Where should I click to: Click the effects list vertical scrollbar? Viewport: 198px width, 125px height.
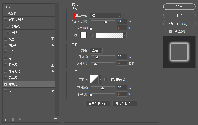tap(57, 59)
